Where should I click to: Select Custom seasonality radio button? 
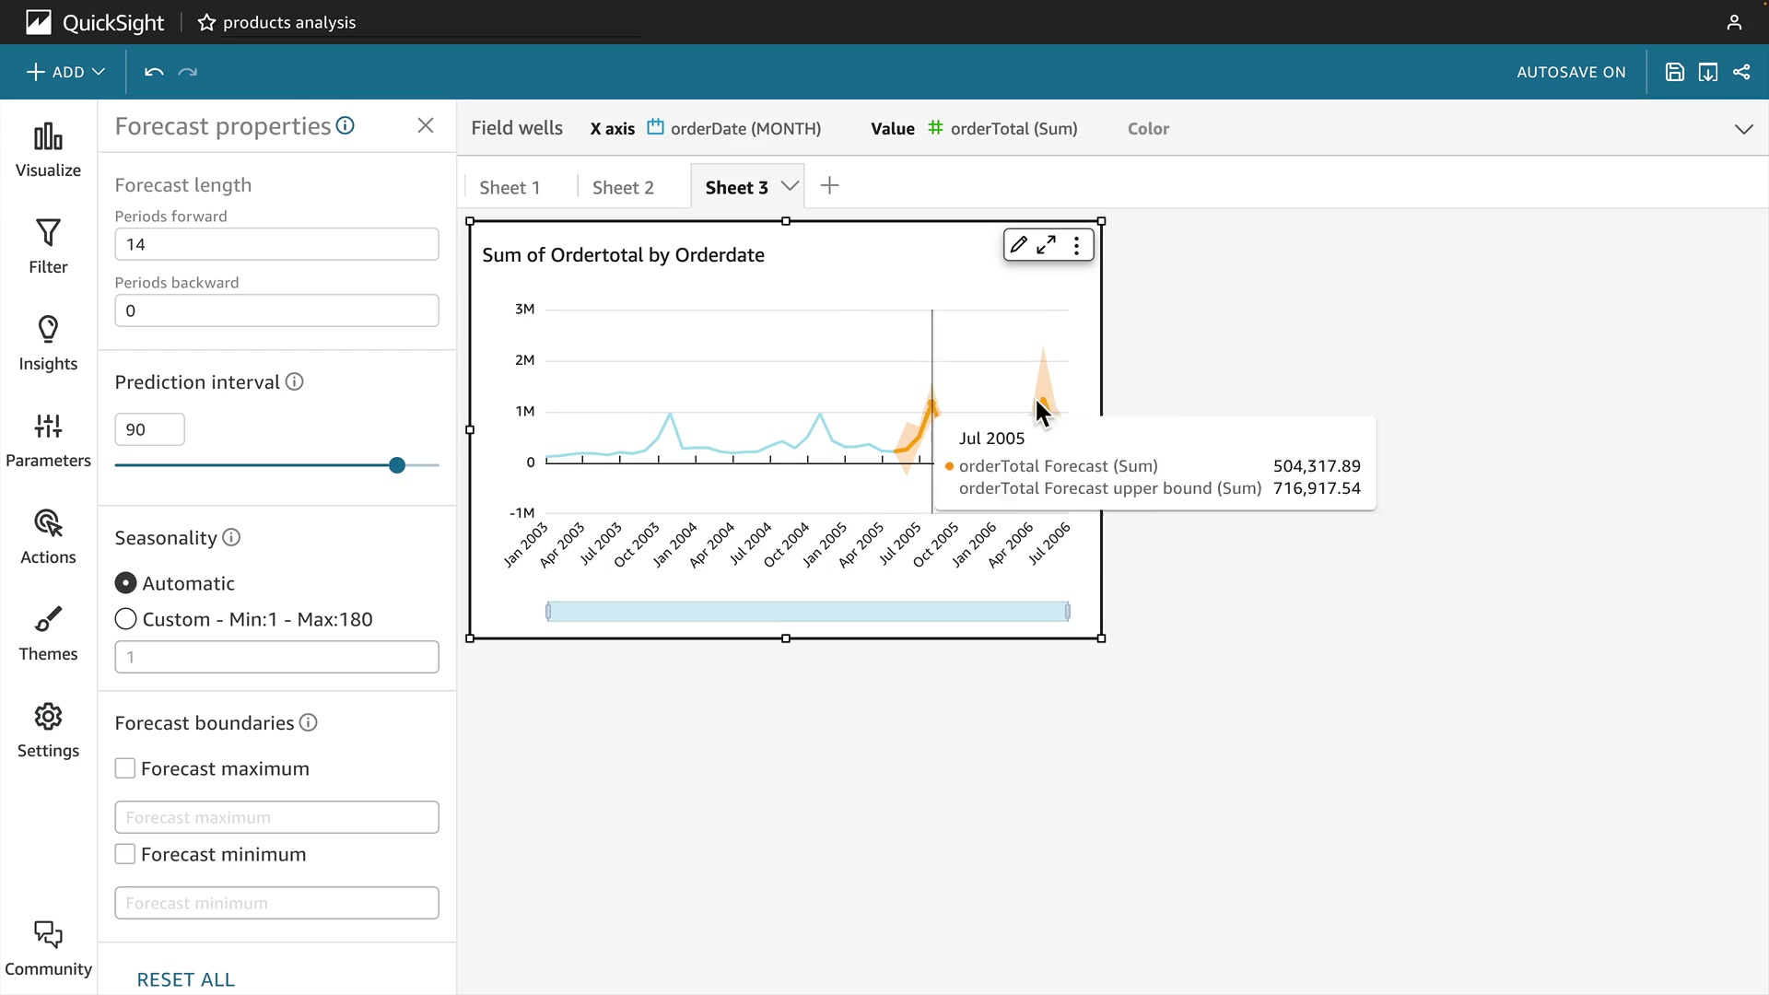pyautogui.click(x=126, y=619)
